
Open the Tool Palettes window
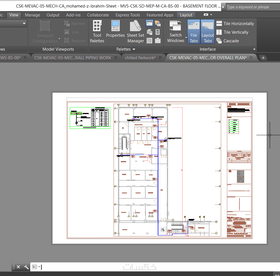(97, 31)
